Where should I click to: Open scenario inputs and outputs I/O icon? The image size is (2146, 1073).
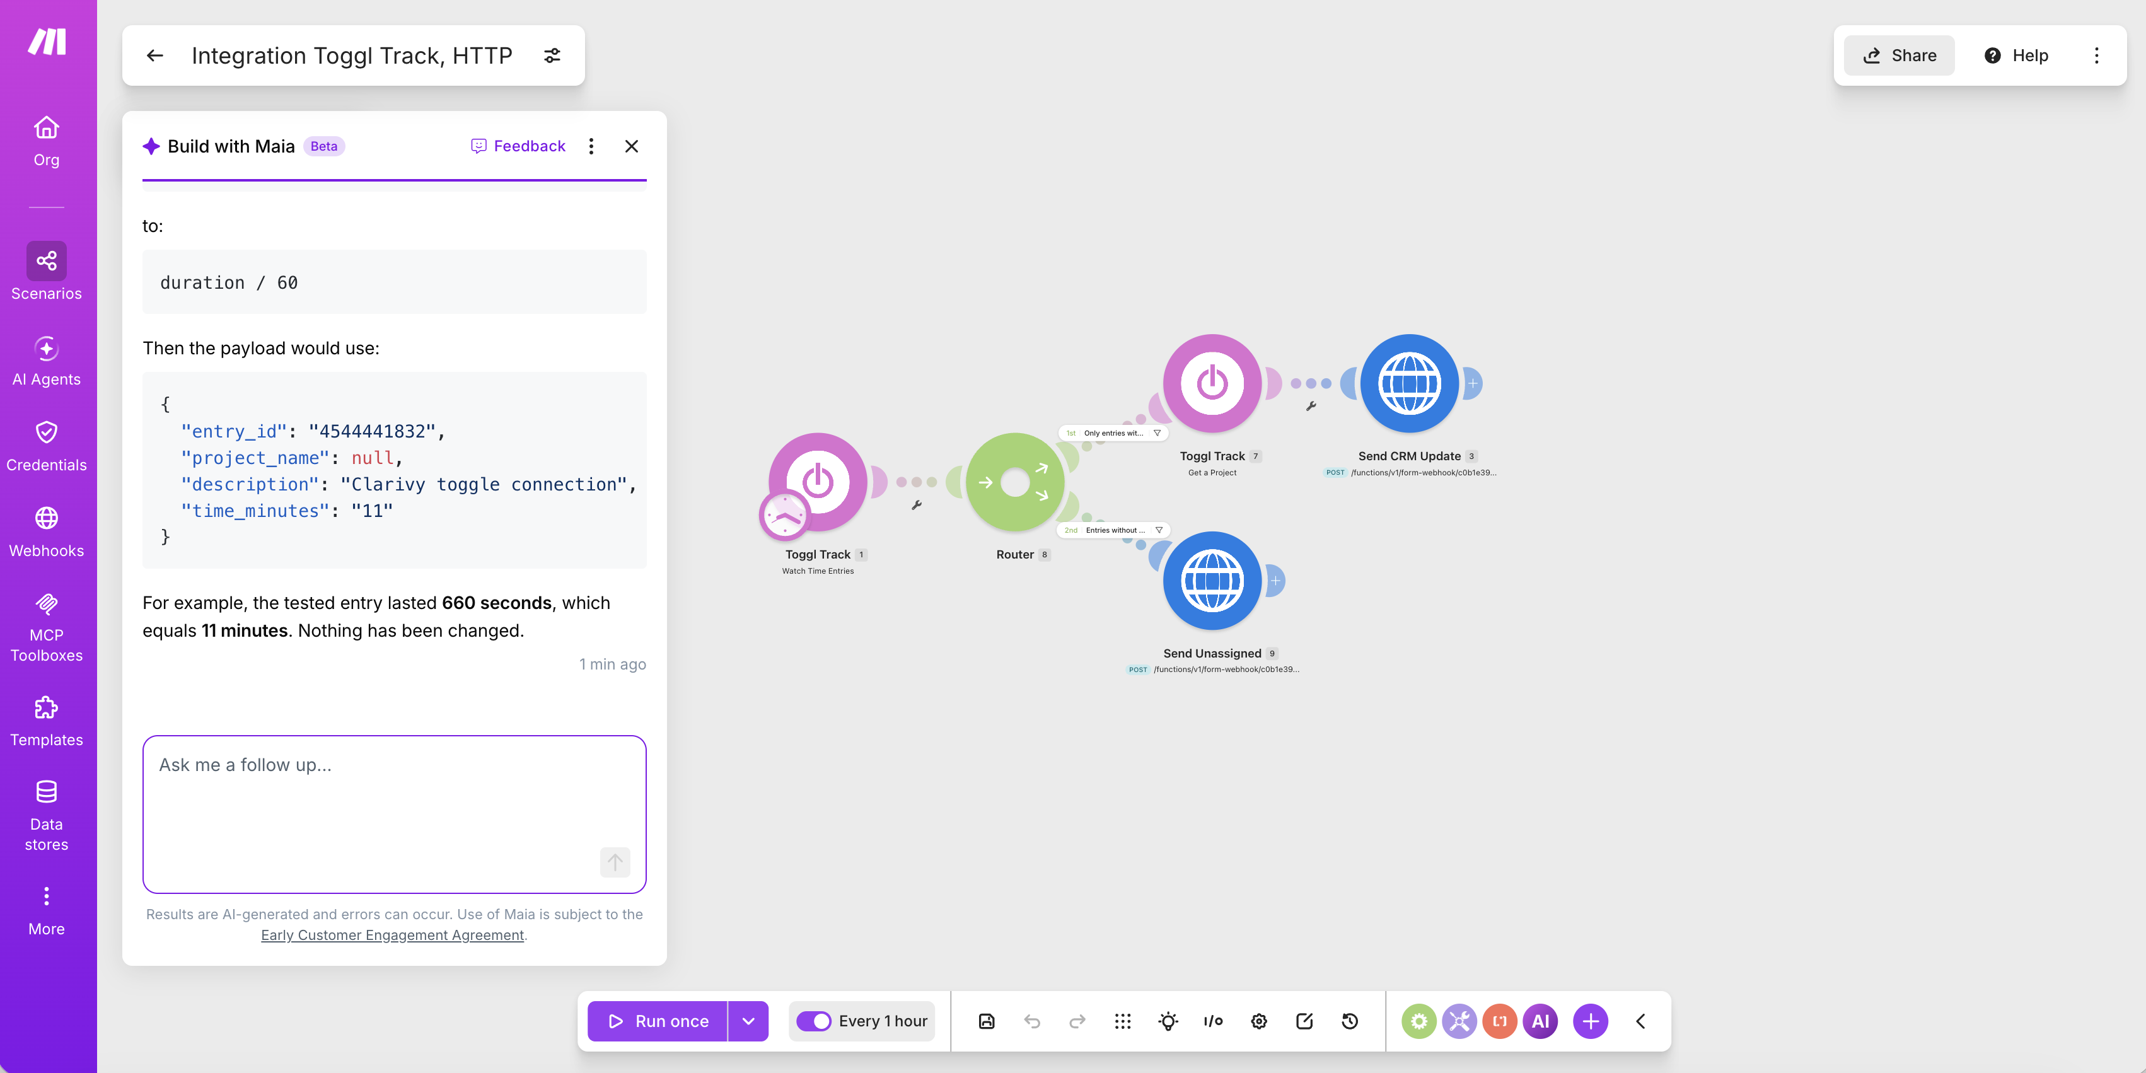1213,1021
